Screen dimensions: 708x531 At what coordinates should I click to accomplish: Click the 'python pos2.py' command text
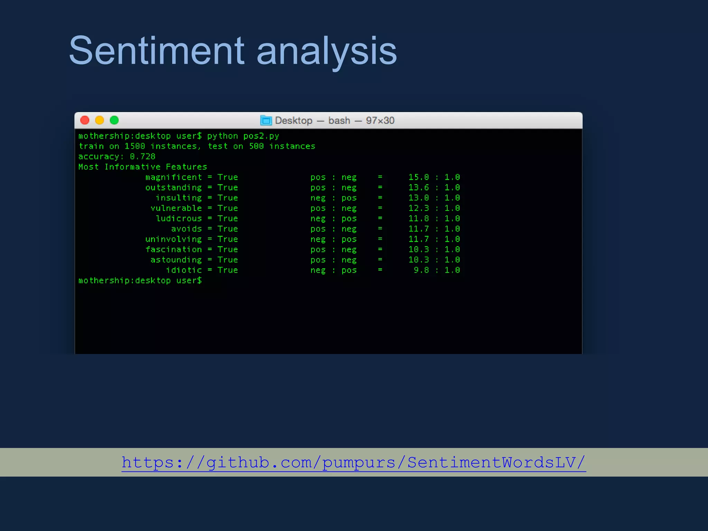click(x=243, y=136)
